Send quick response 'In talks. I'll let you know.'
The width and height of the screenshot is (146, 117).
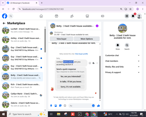tap(71, 82)
